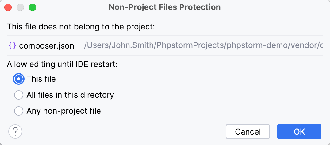This screenshot has width=330, height=145.
Task: Click the "Non-Project Files Protection" dialog title
Action: pos(165,7)
